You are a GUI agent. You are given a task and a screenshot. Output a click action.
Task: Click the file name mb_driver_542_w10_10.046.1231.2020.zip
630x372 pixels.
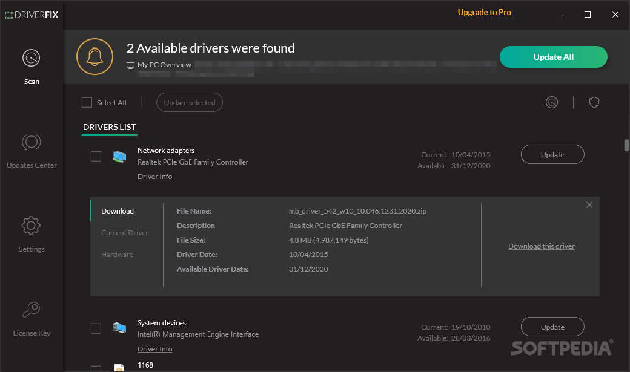[x=357, y=211]
